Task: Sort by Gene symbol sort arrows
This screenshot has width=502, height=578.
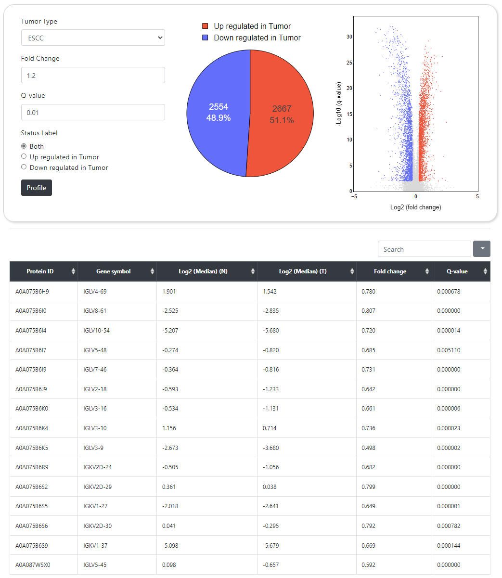Action: (152, 271)
